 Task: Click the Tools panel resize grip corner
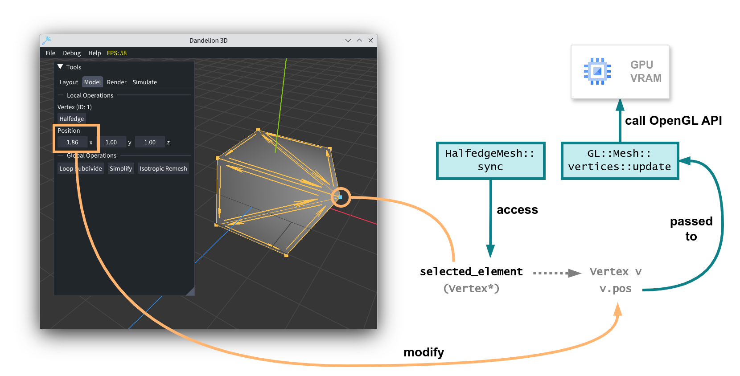pos(190,291)
